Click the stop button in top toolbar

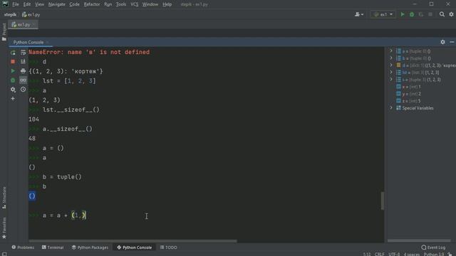tap(430, 14)
